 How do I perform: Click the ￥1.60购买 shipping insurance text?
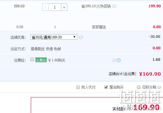click(x=57, y=60)
